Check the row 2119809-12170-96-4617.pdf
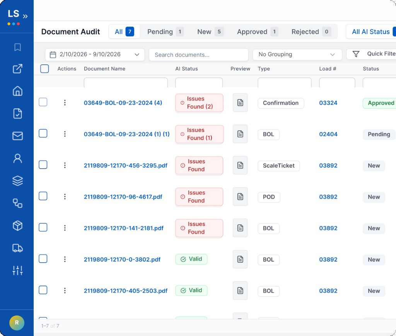The image size is (396, 336). pyautogui.click(x=43, y=196)
